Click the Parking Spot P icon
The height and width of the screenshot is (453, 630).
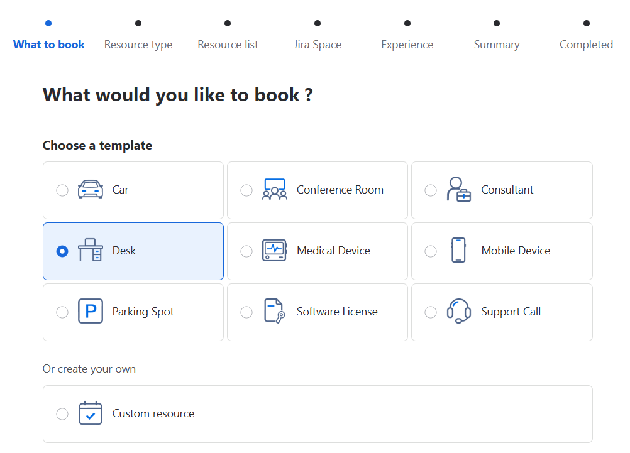tap(91, 311)
